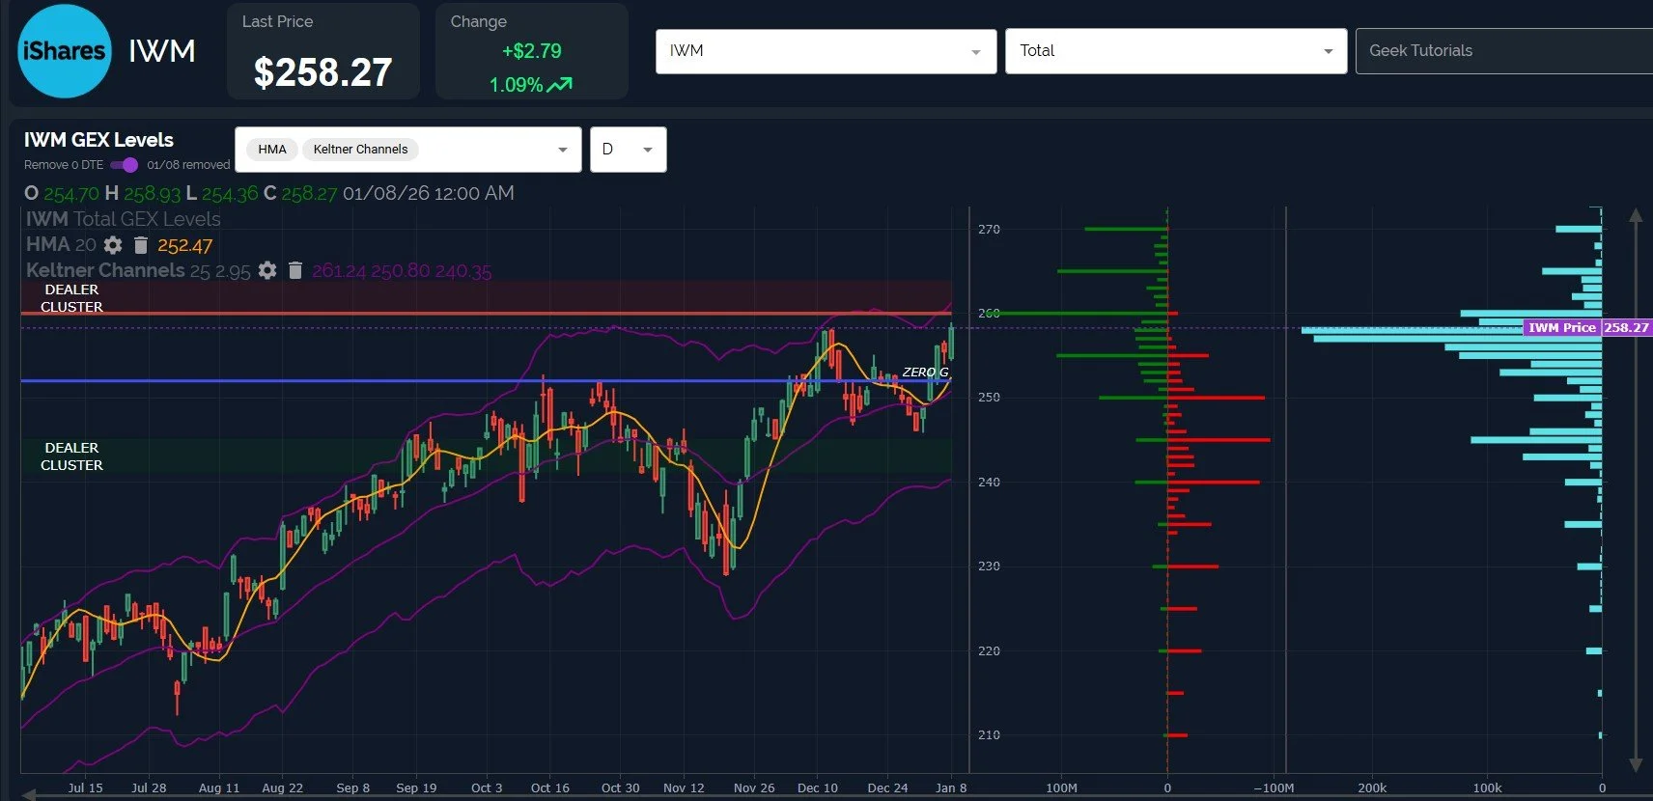The image size is (1653, 801).
Task: Click the Jul 15 date axis label
Action: point(85,787)
